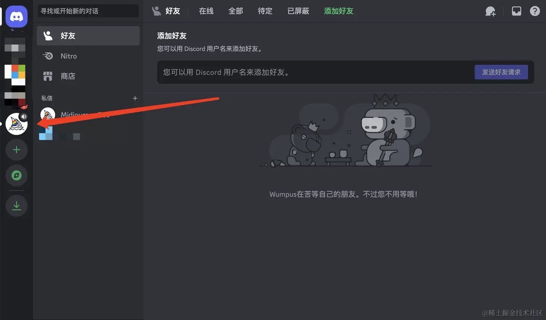Click the 添加好友 heading text

click(x=172, y=36)
